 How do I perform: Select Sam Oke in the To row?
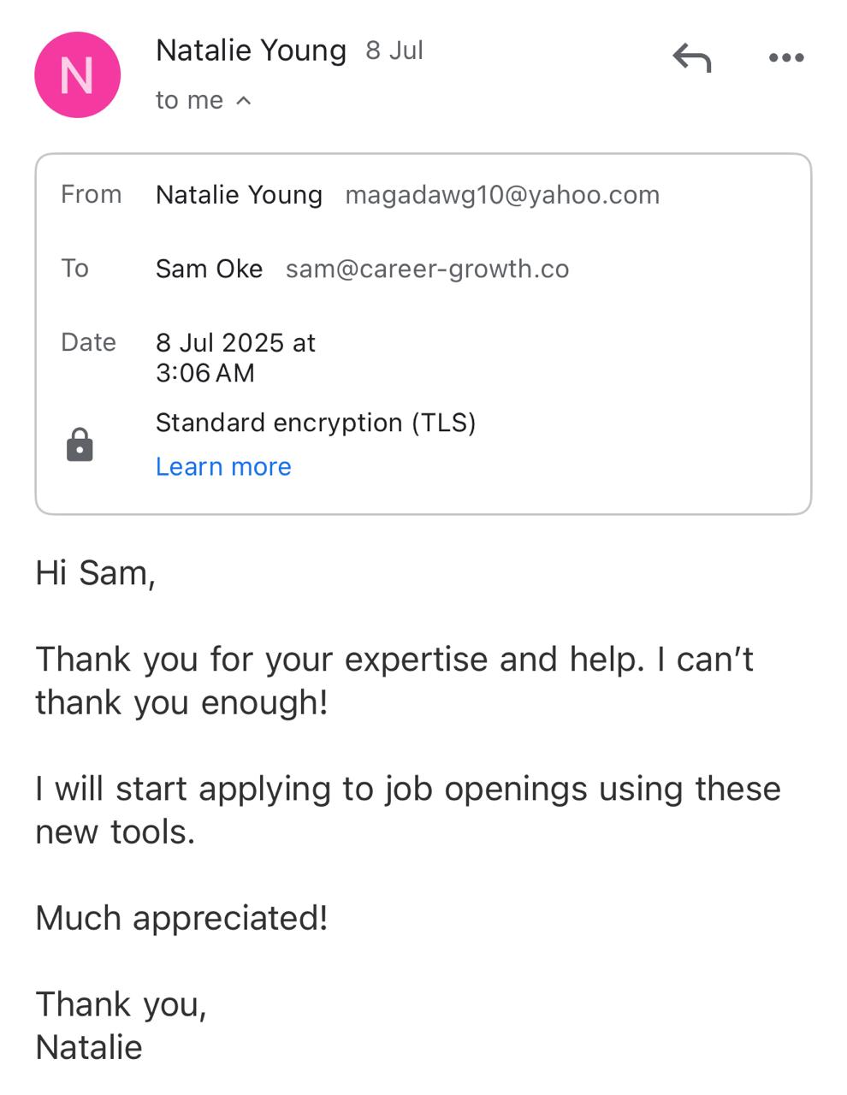tap(209, 269)
